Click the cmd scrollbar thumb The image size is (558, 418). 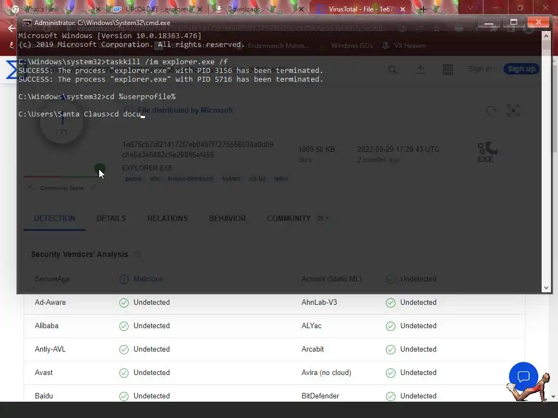pyautogui.click(x=546, y=46)
